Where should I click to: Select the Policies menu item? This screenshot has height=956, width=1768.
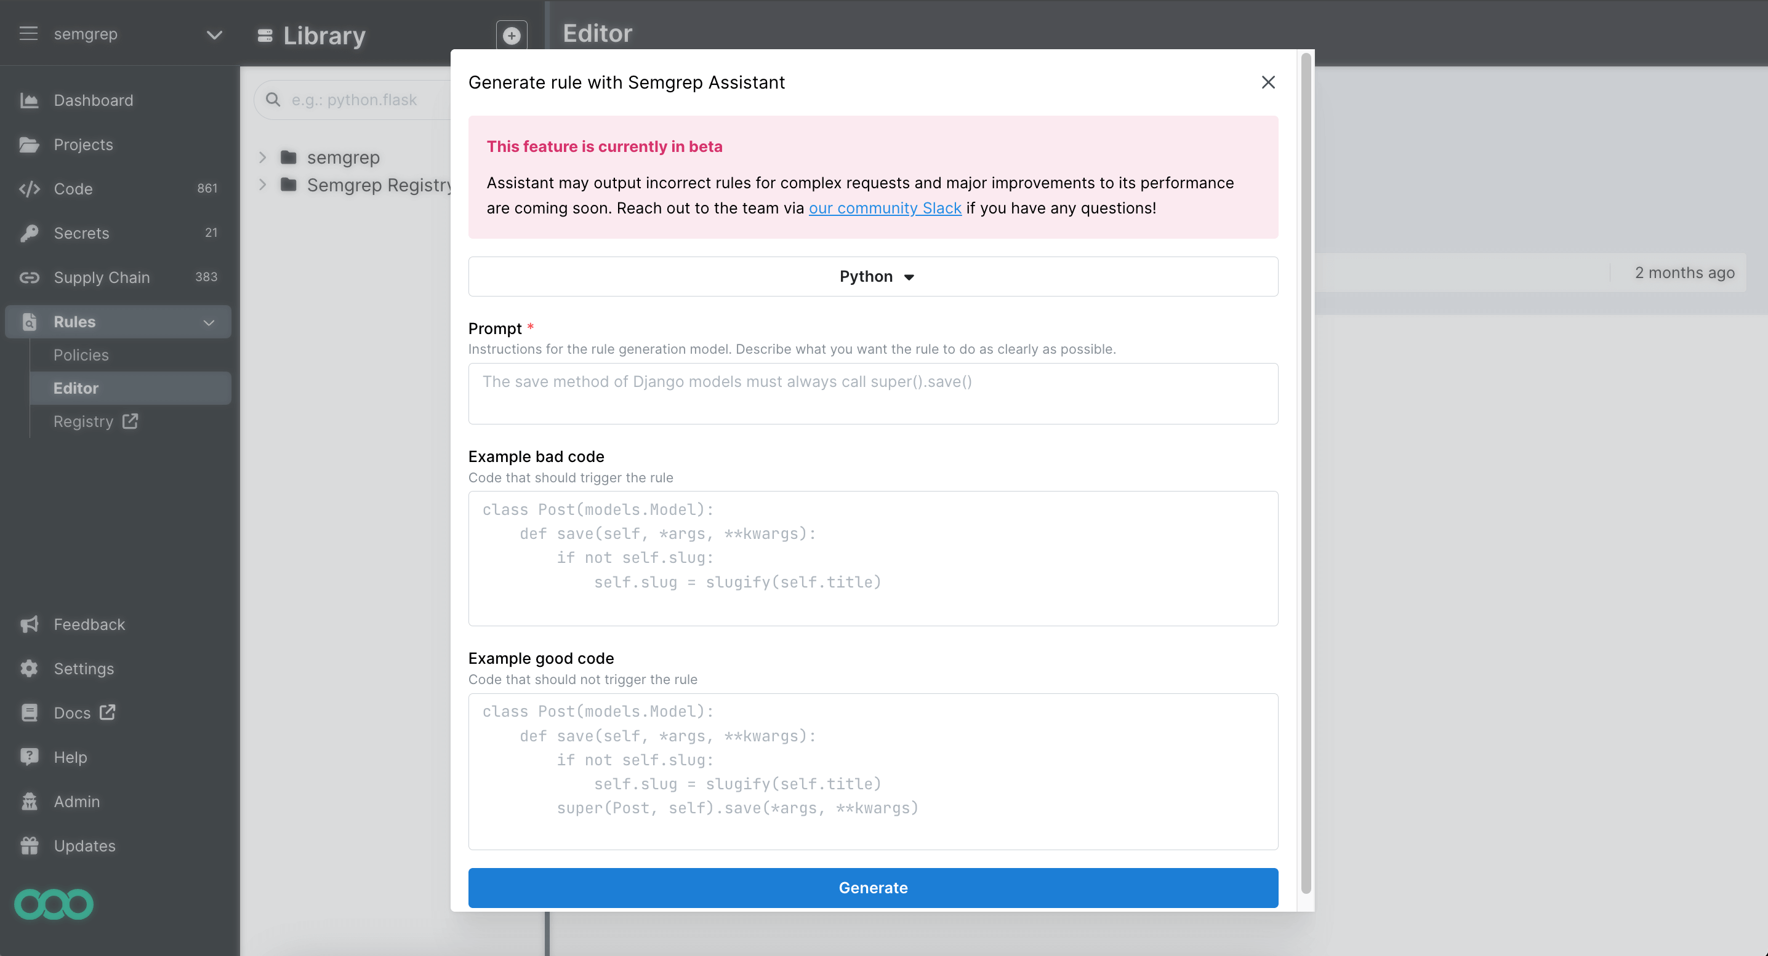click(80, 354)
